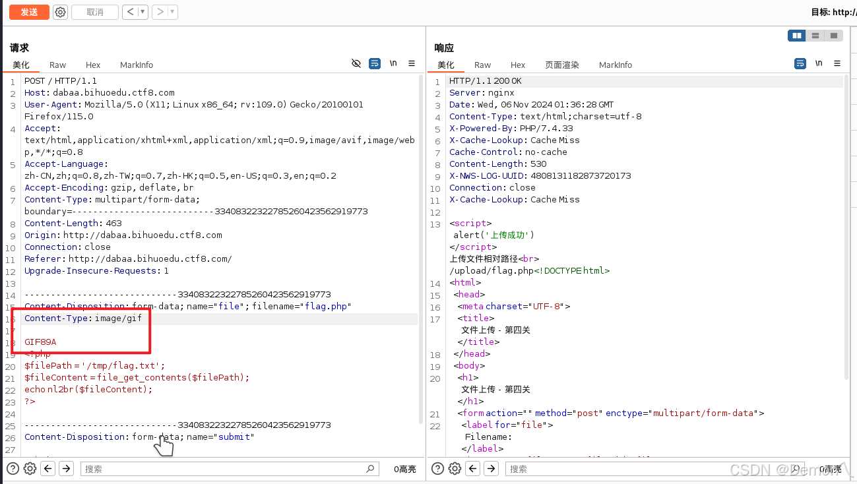Open the help icon under the response panel
This screenshot has width=857, height=484.
click(x=438, y=469)
